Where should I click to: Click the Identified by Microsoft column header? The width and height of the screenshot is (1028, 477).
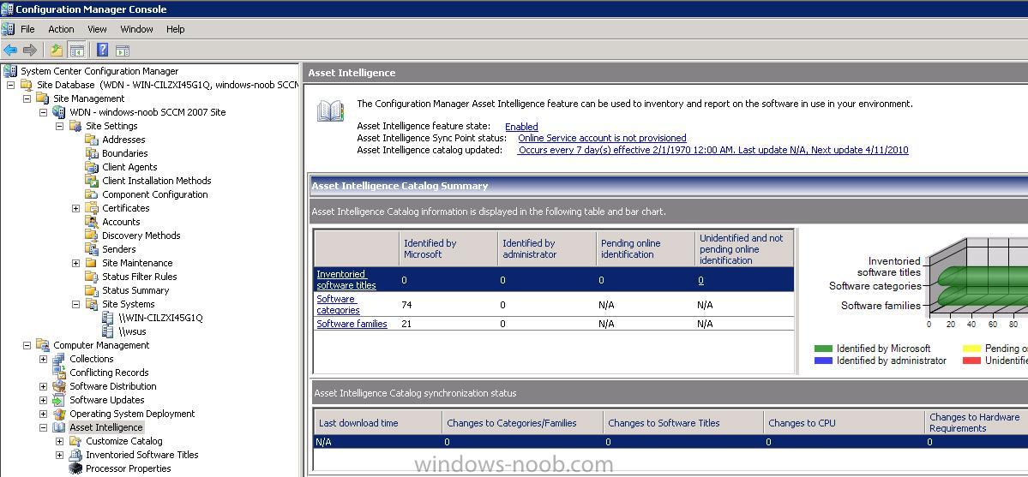(x=448, y=248)
